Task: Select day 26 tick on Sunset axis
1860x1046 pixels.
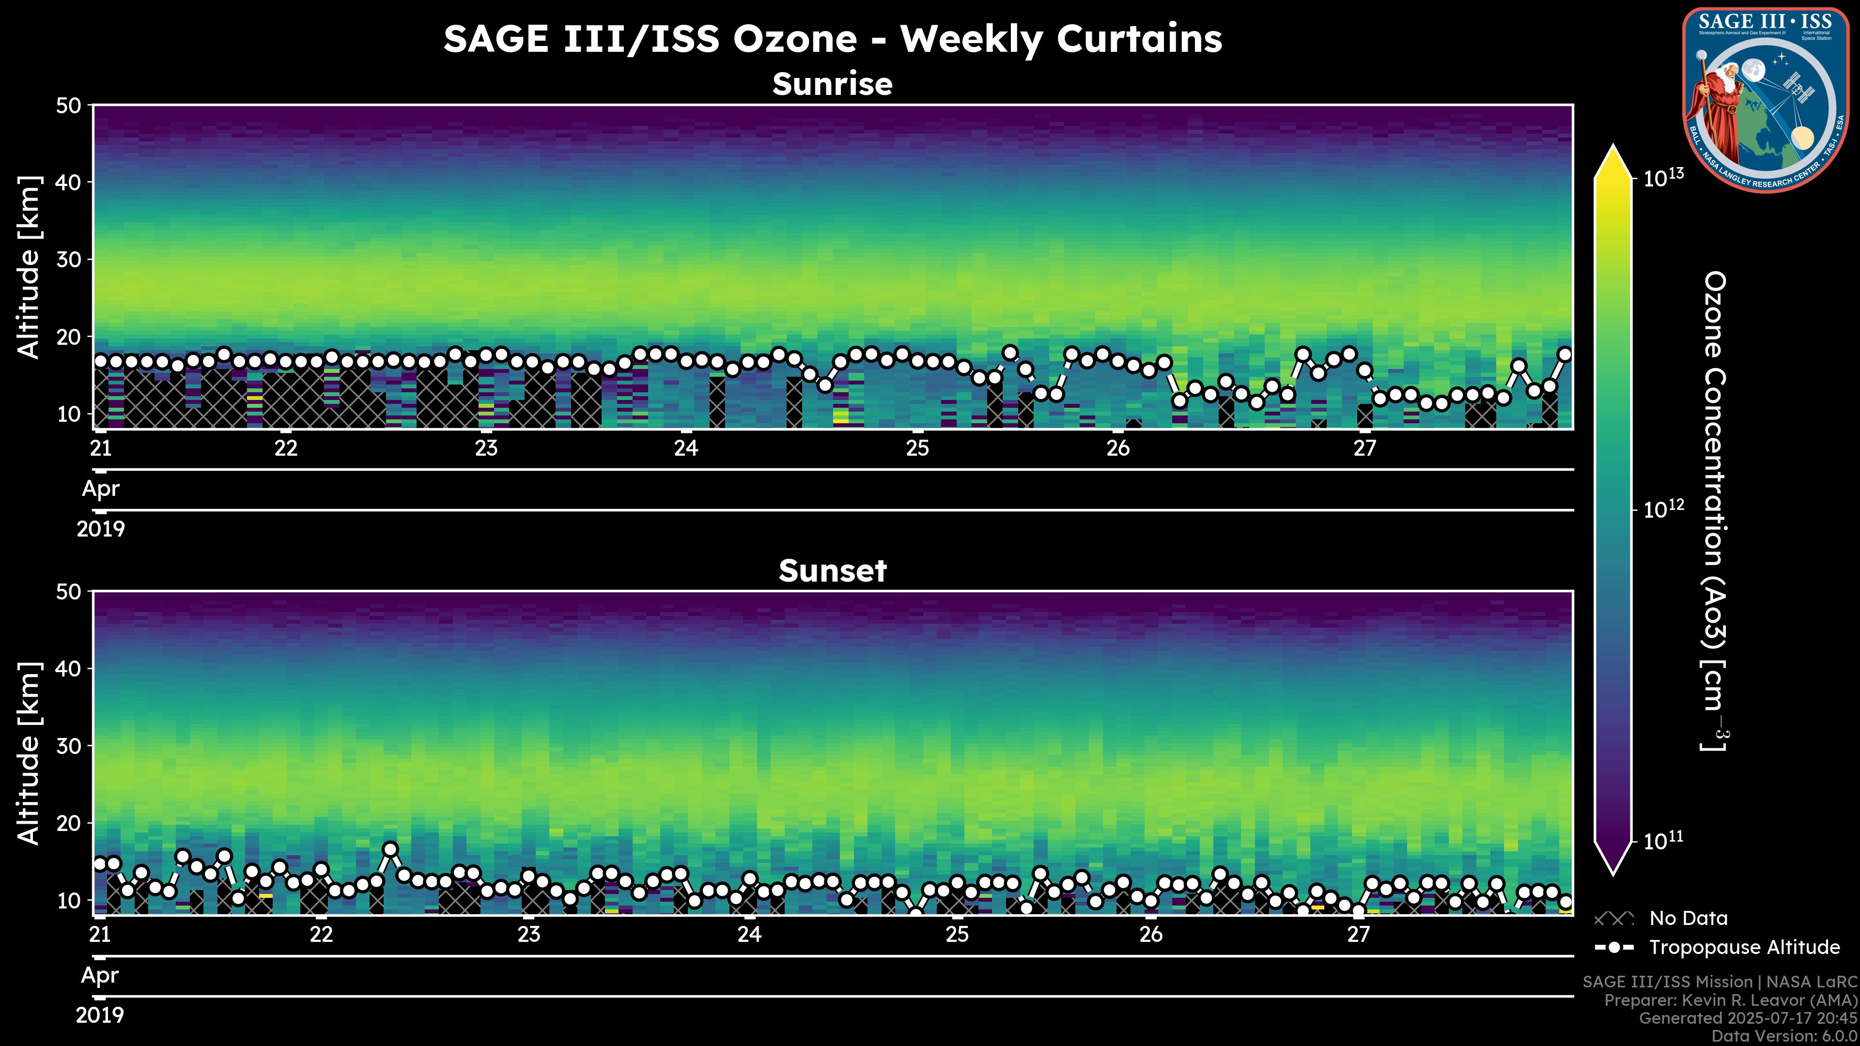Action: [1151, 918]
